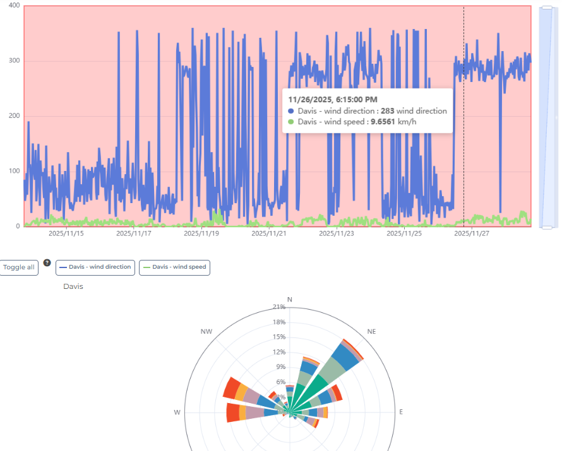562x451 pixels.
Task: Toggle the Davis - wind direction series
Action: tap(95, 267)
